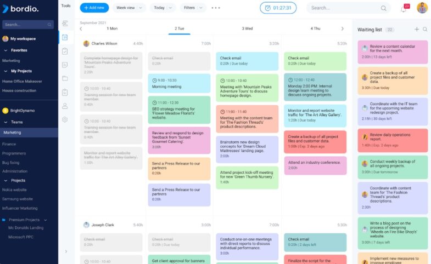Screen dimensions: 431x264
Task: Search the Waiting list via magnifier icon
Action: [x=425, y=29]
